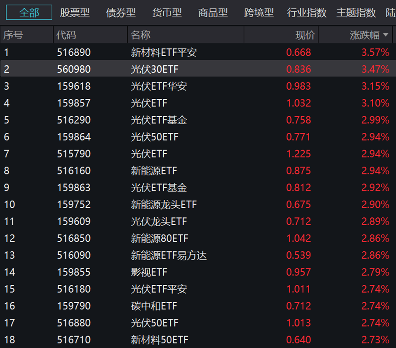Click the 2.89% change value
Viewport: 396px width, 348px height.
[375, 222]
